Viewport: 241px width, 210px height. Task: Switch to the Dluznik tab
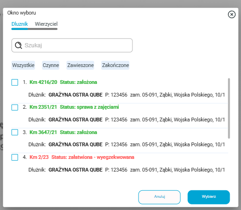click(x=20, y=24)
